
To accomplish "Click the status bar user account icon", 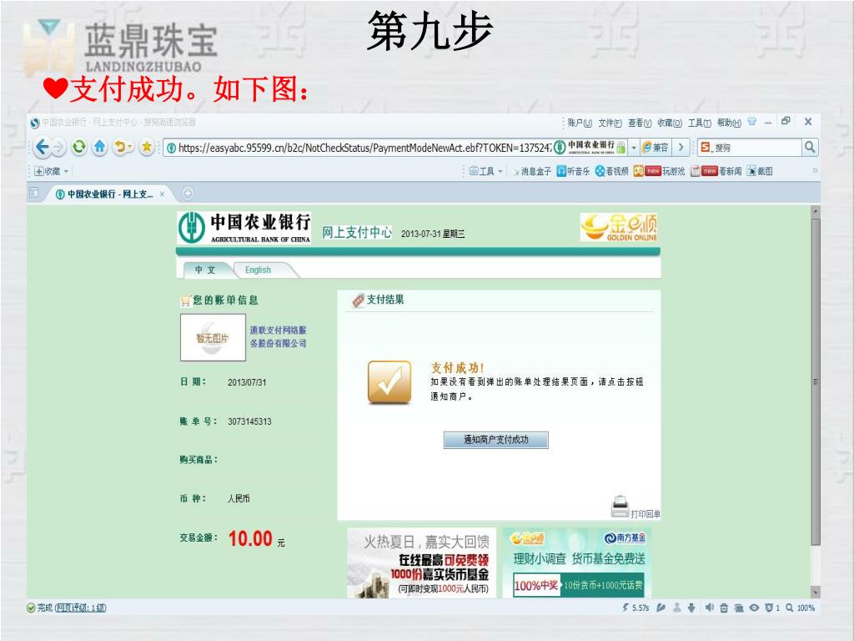I will point(676,608).
